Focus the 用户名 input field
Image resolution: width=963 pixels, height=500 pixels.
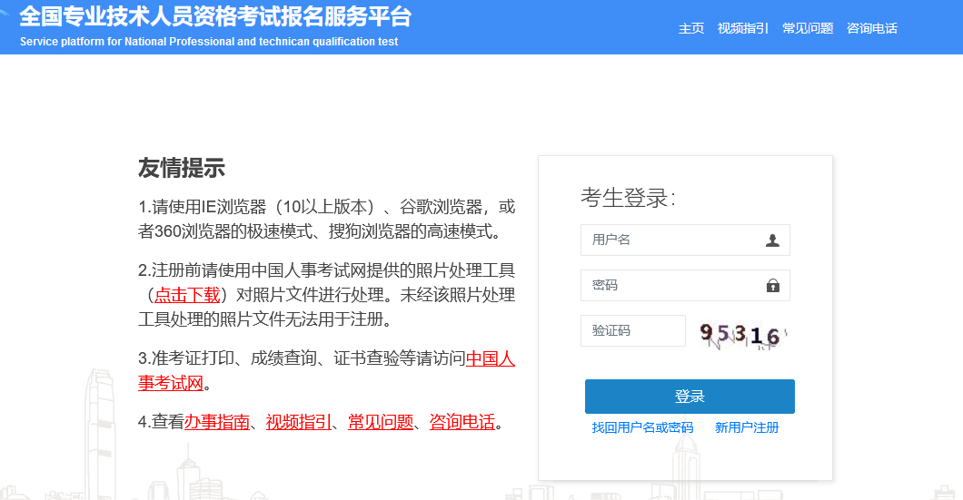pos(672,240)
